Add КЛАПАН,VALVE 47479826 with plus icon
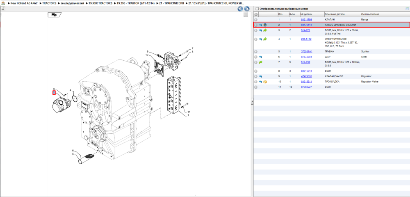410x197 pixels. 256,76
